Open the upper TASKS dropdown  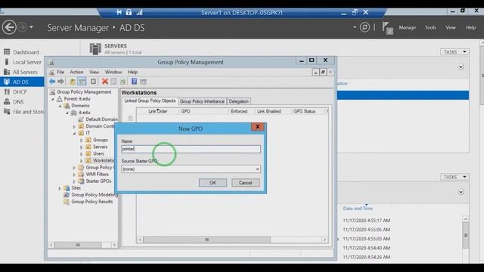(x=455, y=52)
